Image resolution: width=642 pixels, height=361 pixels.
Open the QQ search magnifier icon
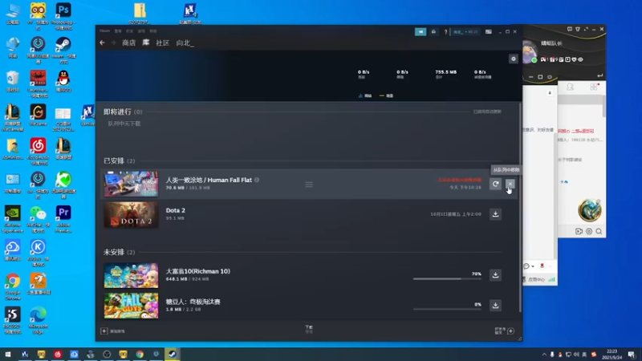pyautogui.click(x=599, y=232)
